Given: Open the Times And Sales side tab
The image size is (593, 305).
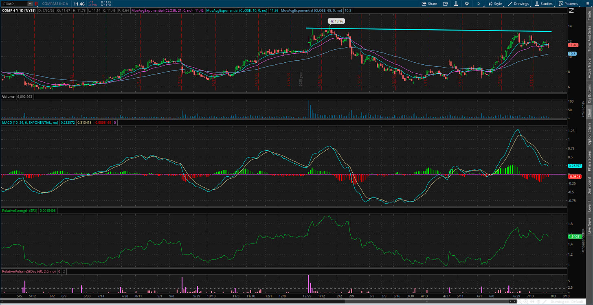Looking at the screenshot, I should coord(589,38).
